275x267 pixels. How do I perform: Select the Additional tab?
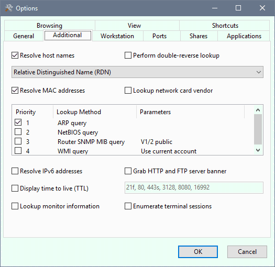click(68, 35)
